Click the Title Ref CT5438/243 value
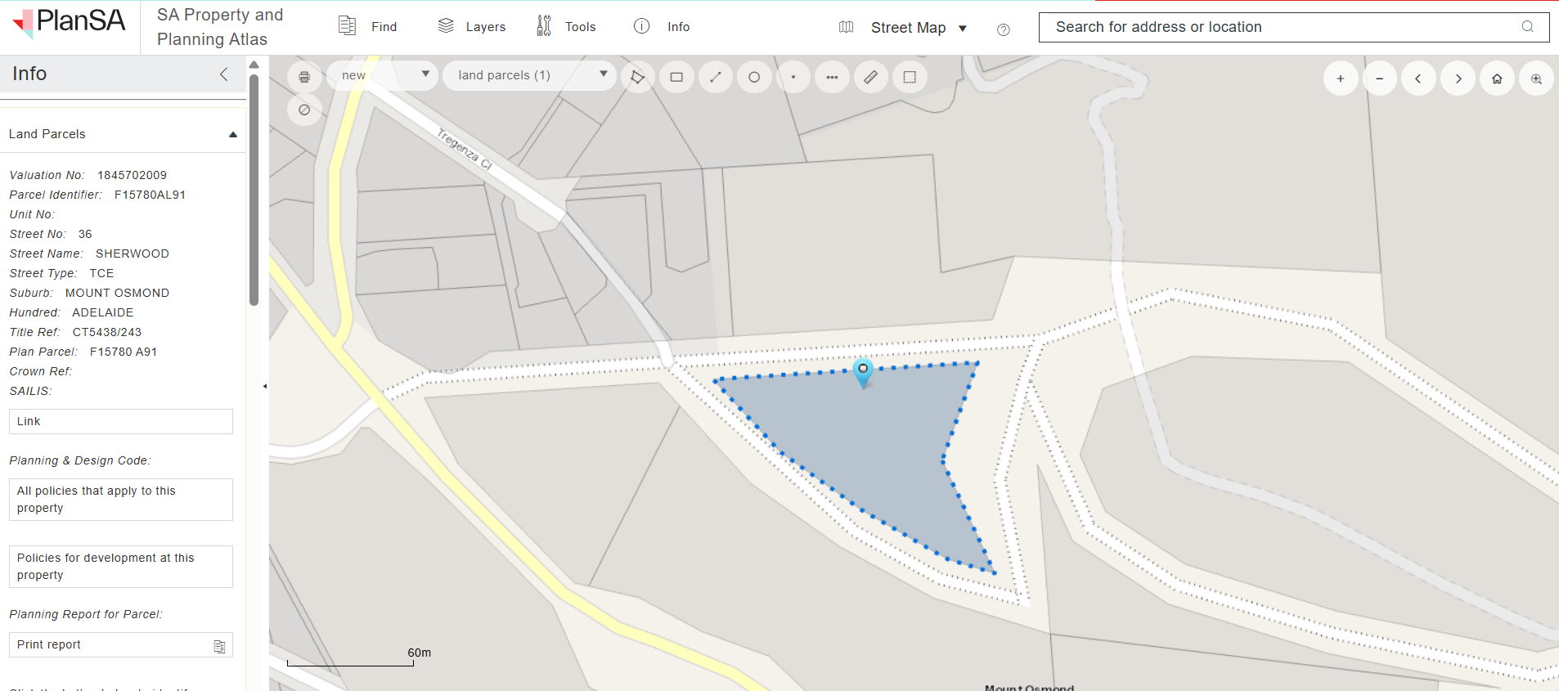This screenshot has height=691, width=1559. 107,332
